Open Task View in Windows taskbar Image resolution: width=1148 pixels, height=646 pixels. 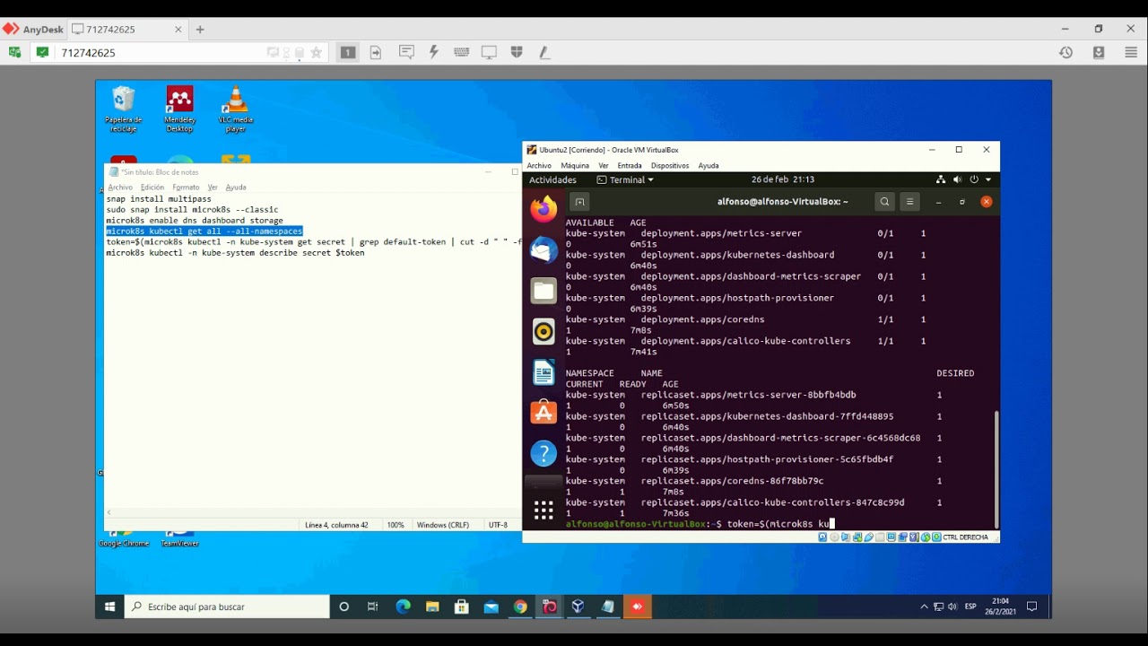pos(372,607)
